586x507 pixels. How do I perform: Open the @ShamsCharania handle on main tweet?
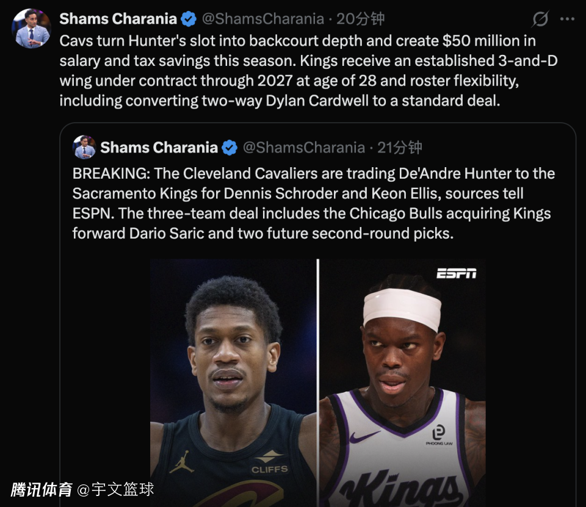coord(262,19)
